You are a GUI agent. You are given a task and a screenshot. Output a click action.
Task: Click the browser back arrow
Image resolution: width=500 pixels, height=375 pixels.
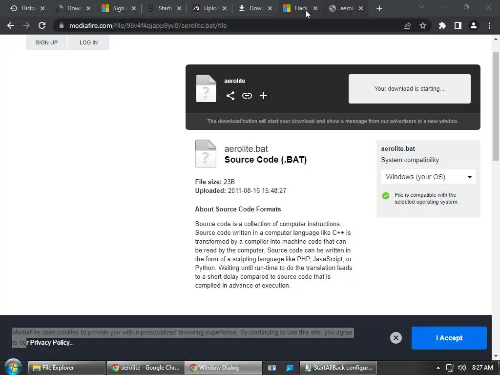pos(11,25)
